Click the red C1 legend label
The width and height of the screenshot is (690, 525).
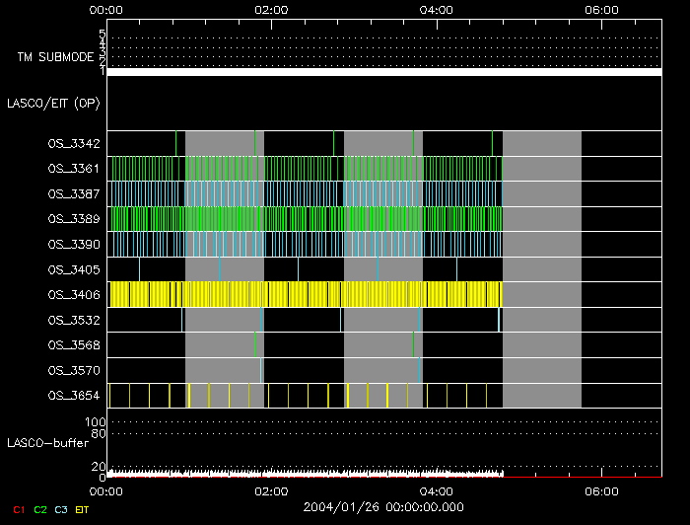18,509
